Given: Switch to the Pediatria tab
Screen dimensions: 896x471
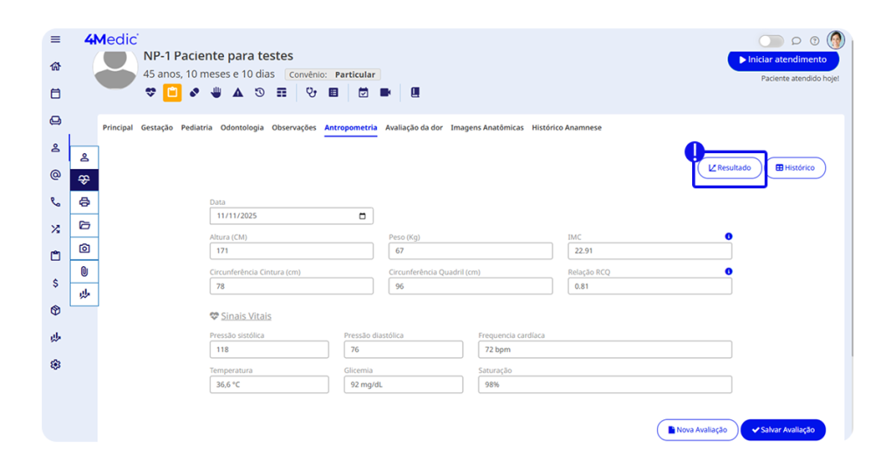Looking at the screenshot, I should click(x=196, y=128).
